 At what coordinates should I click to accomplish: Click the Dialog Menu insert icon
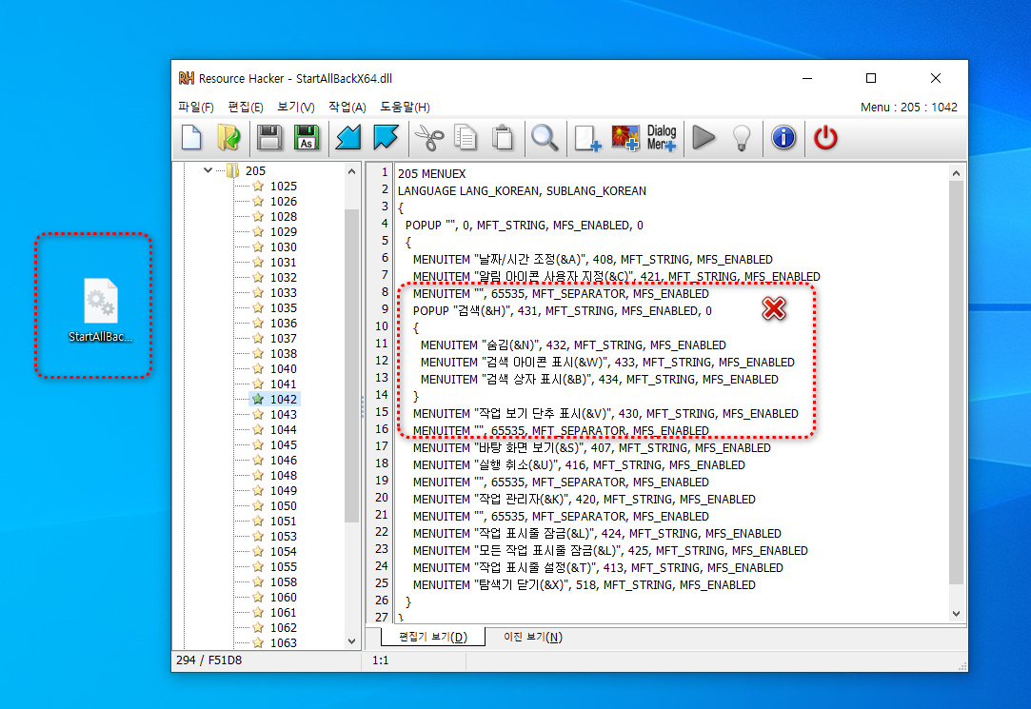[x=662, y=138]
